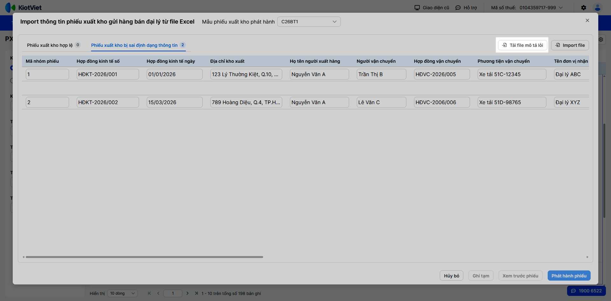
Task: Open the settings gear in top bar
Action: click(x=584, y=8)
